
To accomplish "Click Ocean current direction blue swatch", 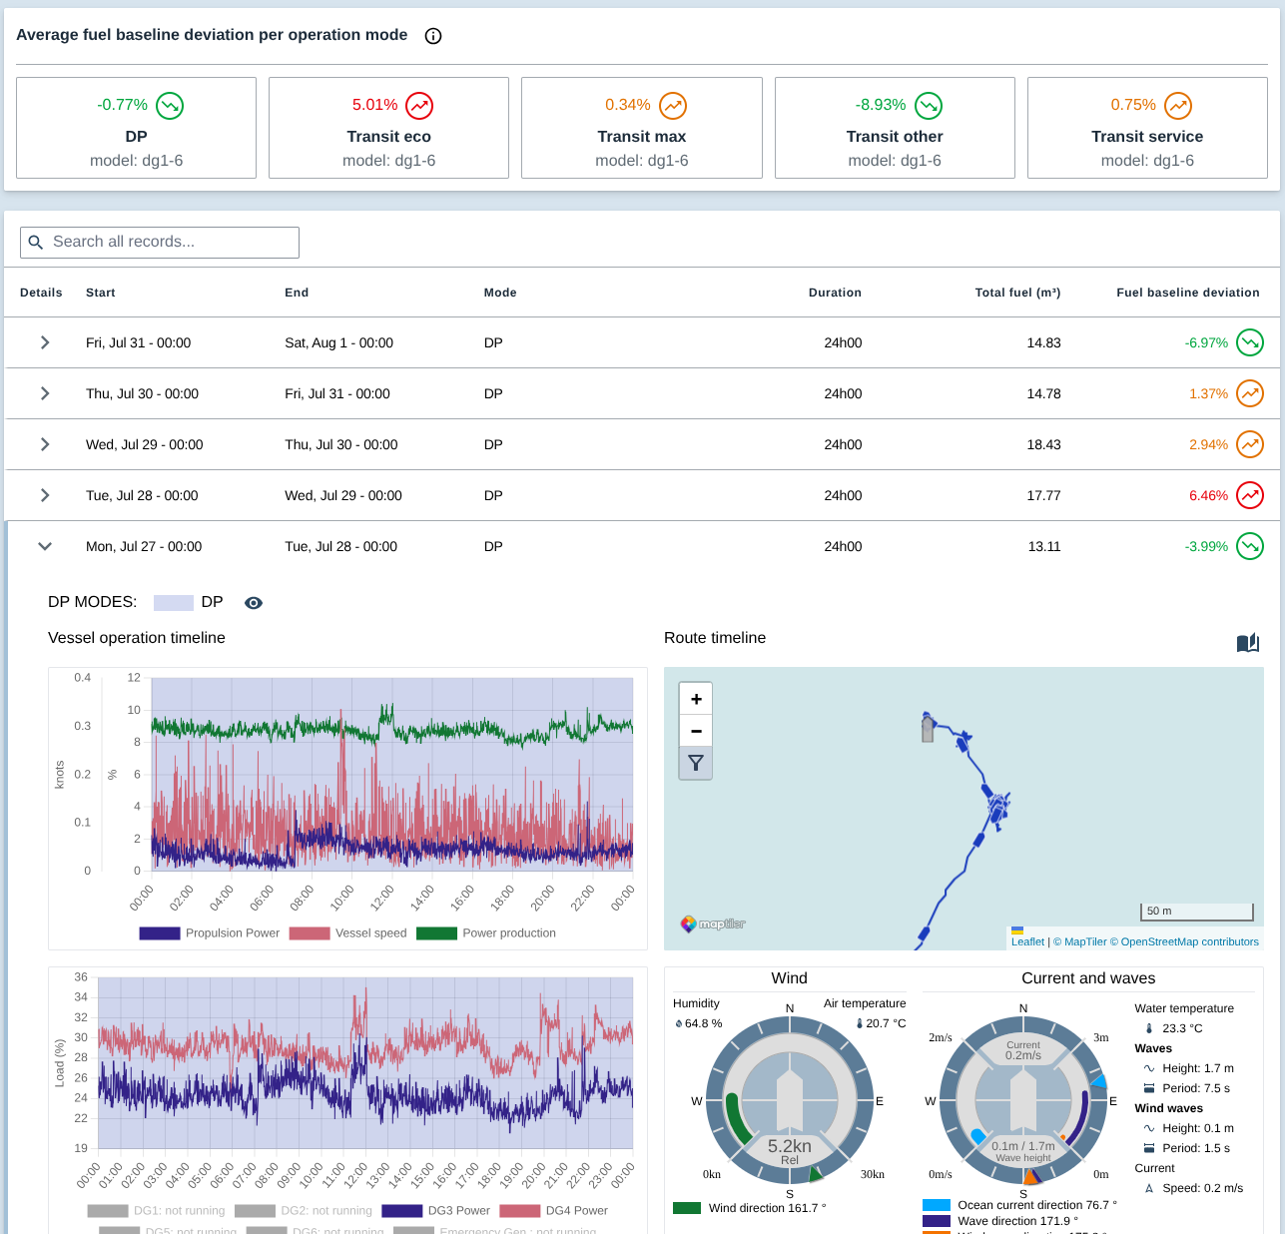I will pos(937,1205).
